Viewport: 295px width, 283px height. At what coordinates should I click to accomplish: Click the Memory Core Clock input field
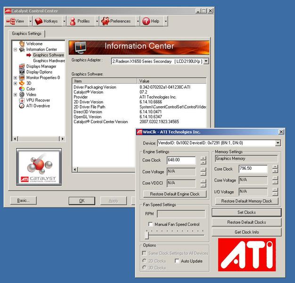pos(253,169)
